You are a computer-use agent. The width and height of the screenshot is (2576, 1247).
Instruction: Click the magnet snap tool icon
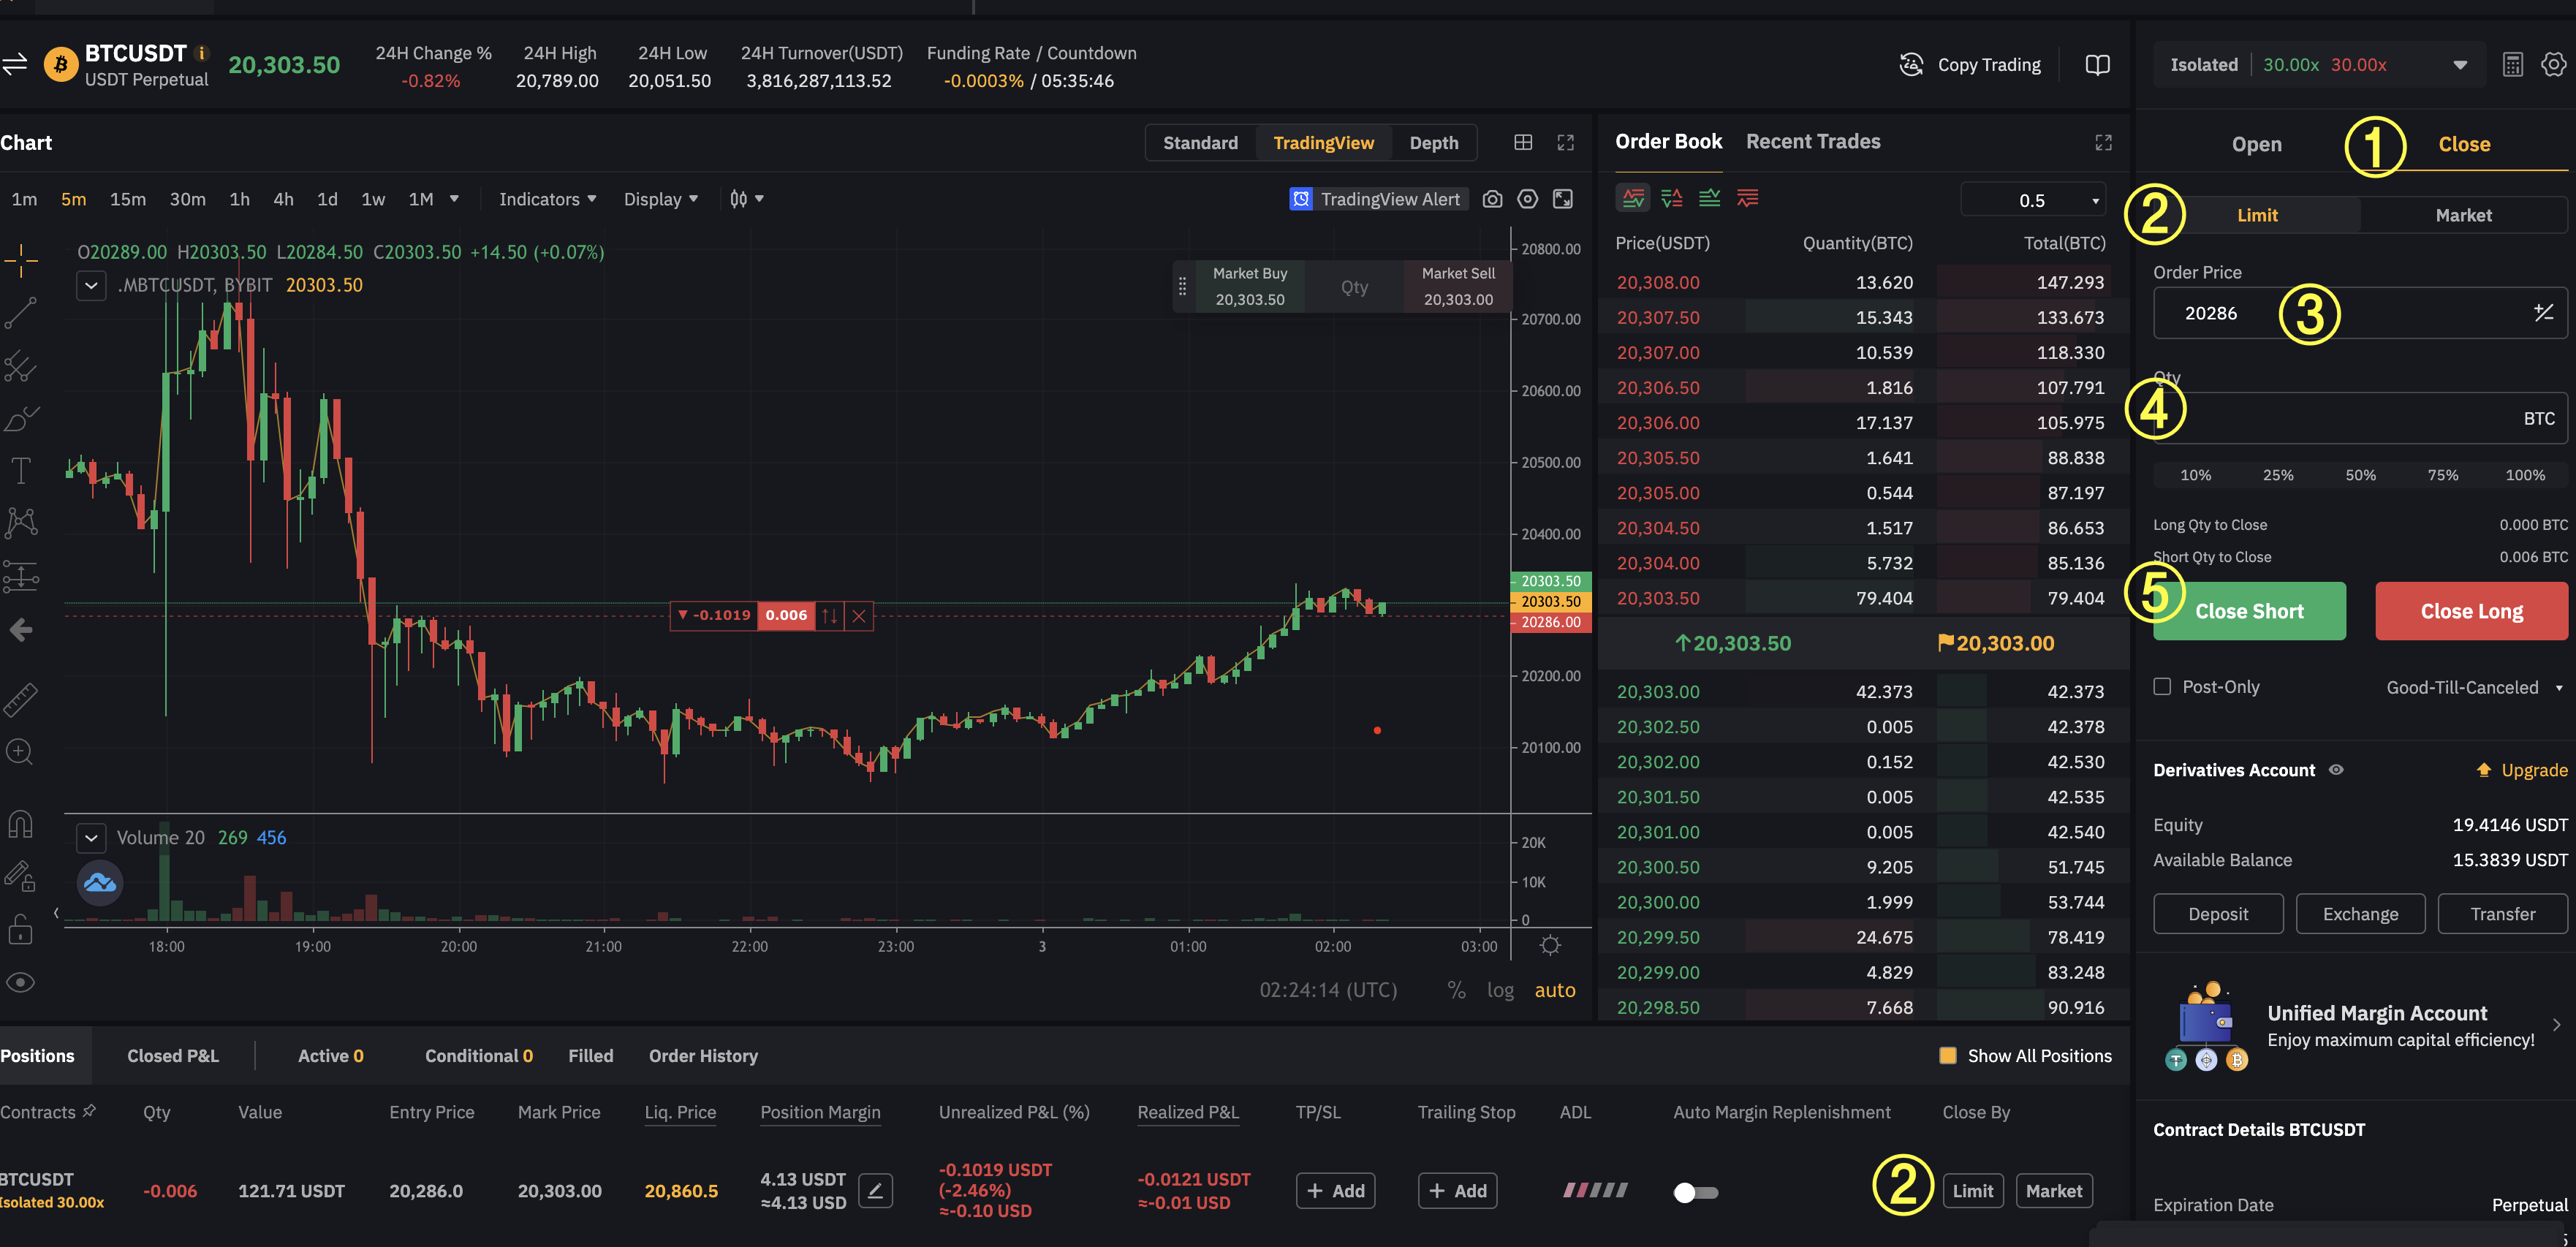point(21,824)
